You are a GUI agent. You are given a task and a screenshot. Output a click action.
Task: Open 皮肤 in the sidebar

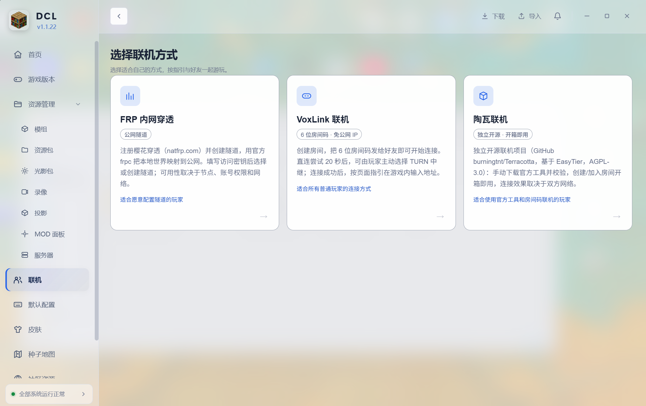coord(47,330)
